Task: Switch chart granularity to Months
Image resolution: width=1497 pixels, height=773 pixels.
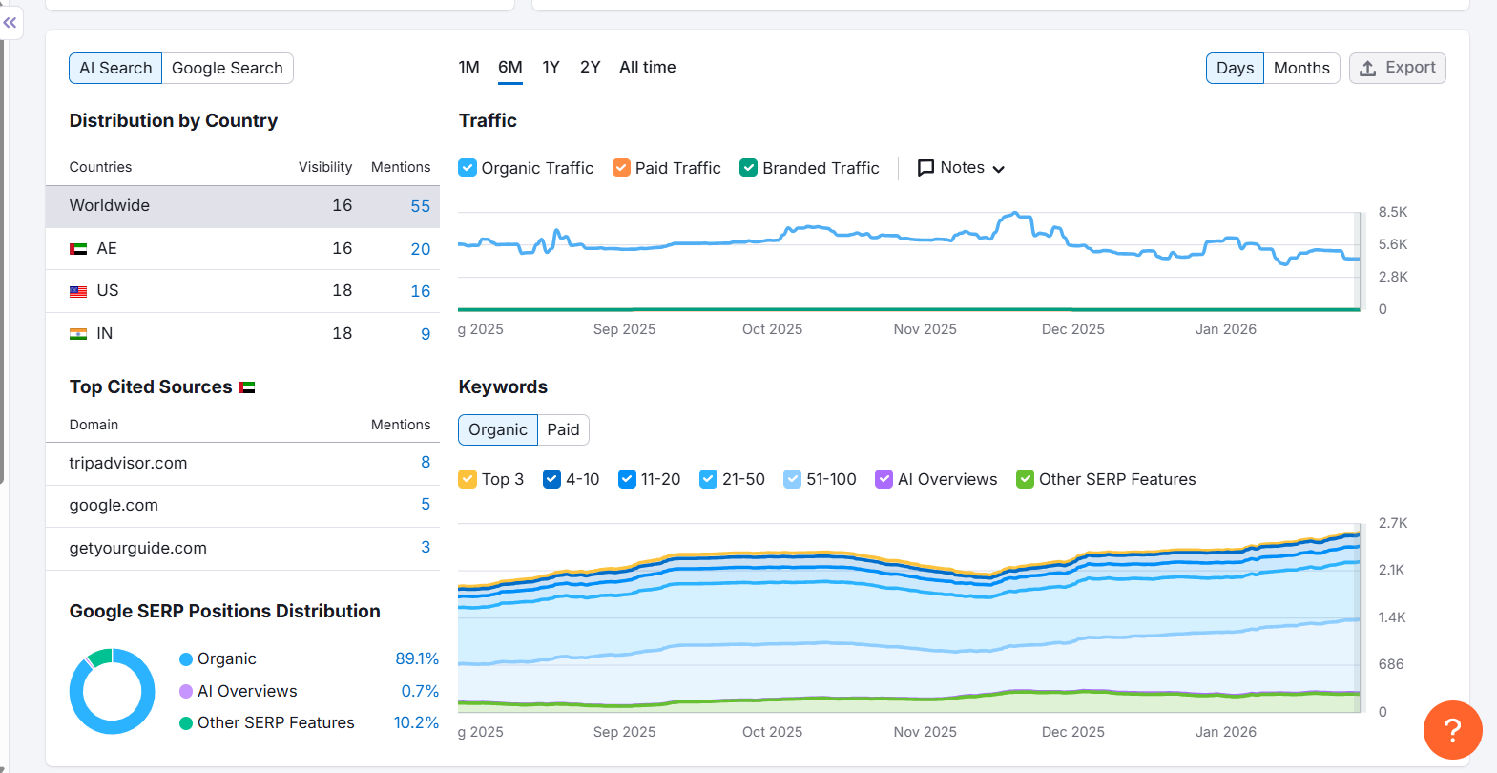Action: [1301, 68]
